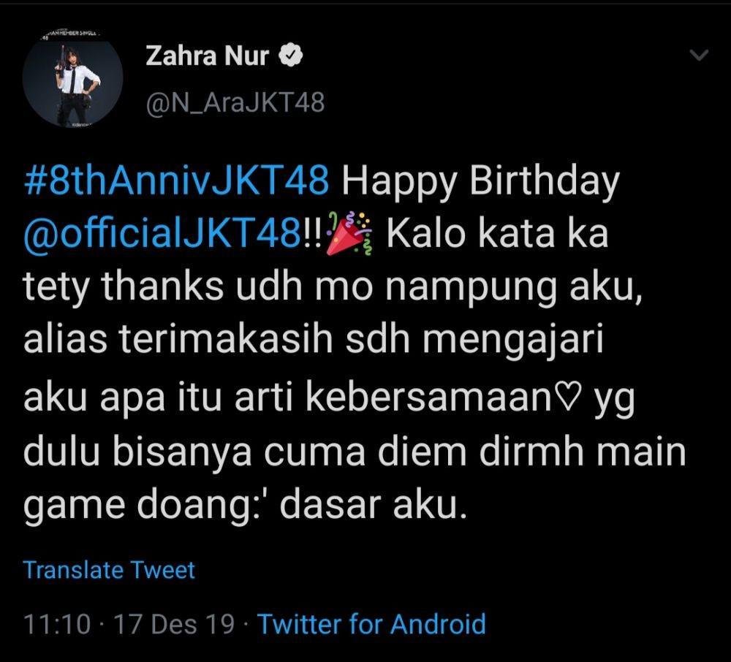Open the Twitter for Android source link
The height and width of the screenshot is (662, 731).
pos(371,624)
